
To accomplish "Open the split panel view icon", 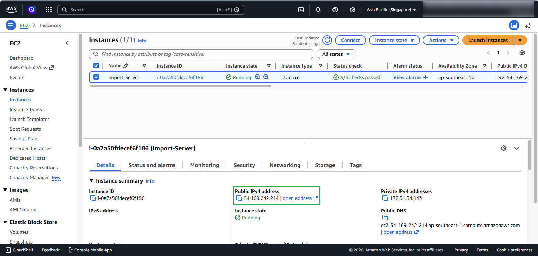I will 514,25.
